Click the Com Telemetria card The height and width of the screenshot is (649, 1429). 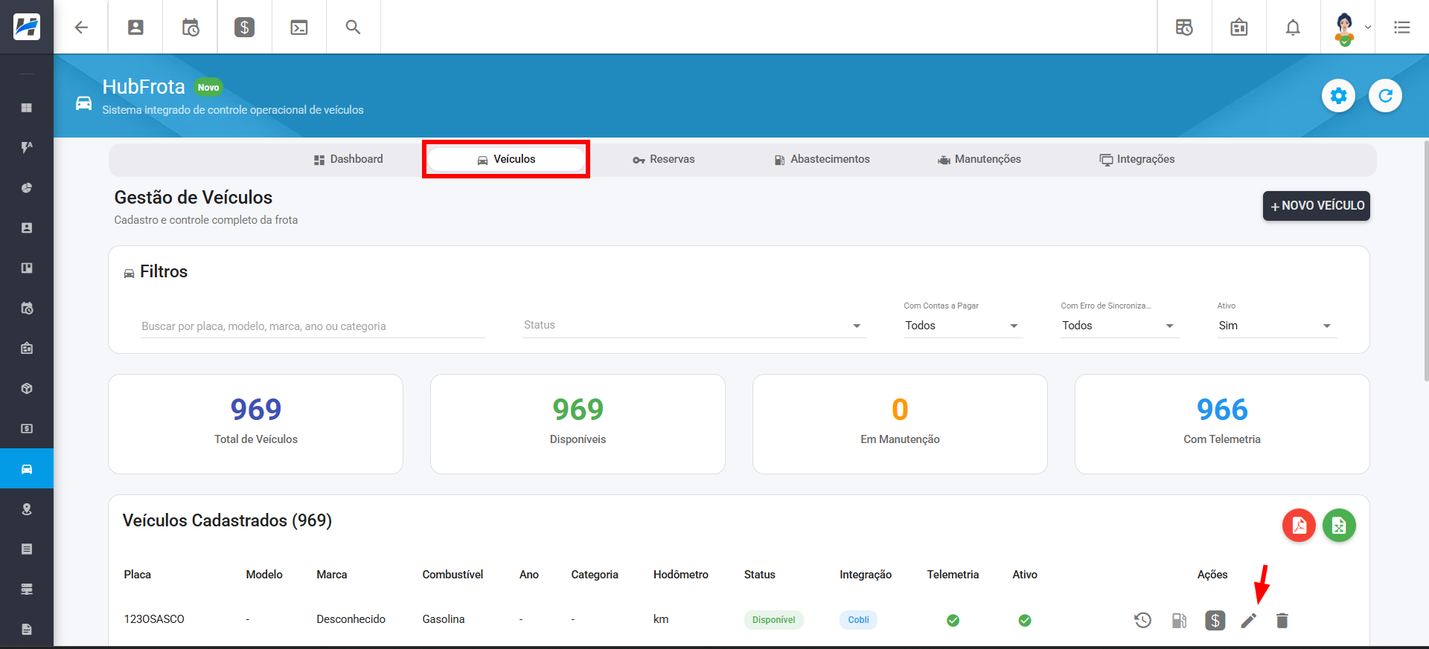(1222, 424)
